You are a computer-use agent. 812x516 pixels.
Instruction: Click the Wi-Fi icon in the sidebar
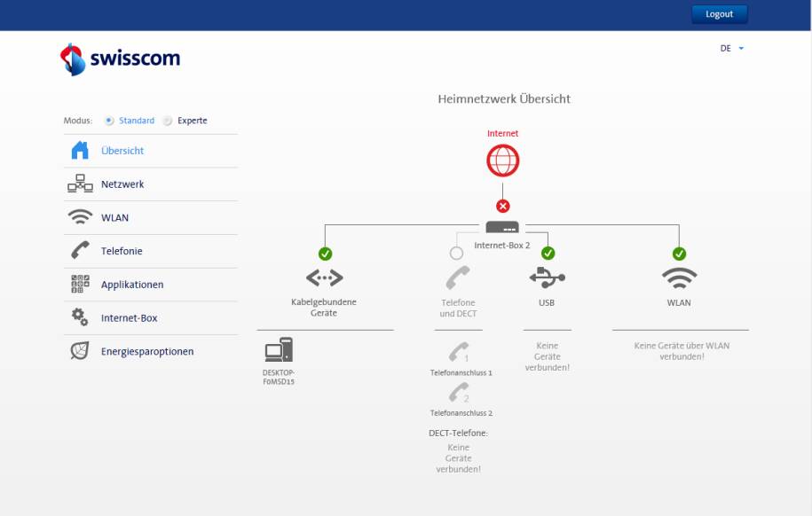pos(80,217)
